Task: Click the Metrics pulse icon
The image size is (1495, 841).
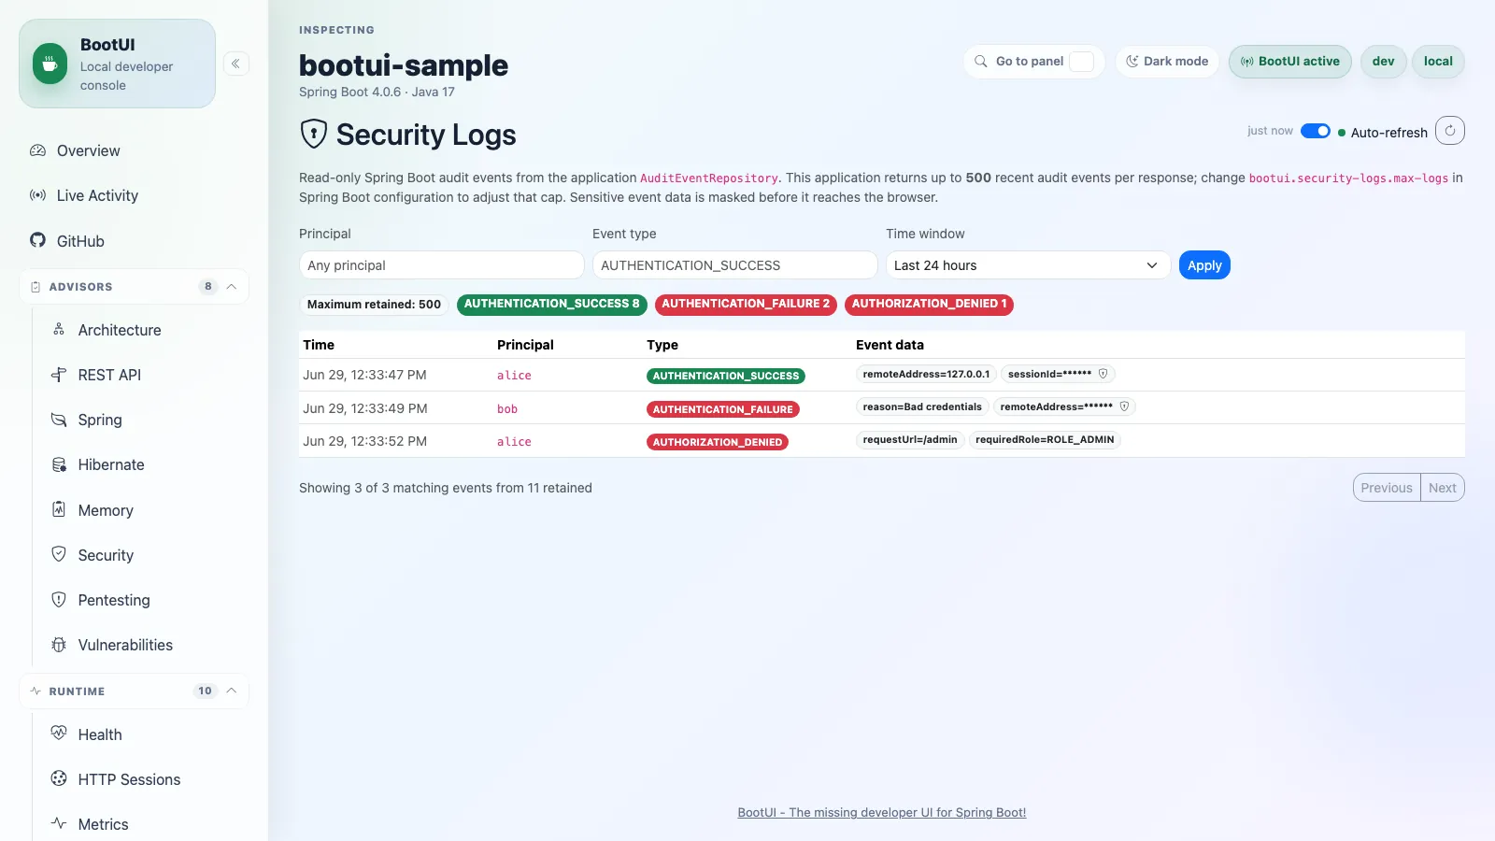Action: (59, 823)
